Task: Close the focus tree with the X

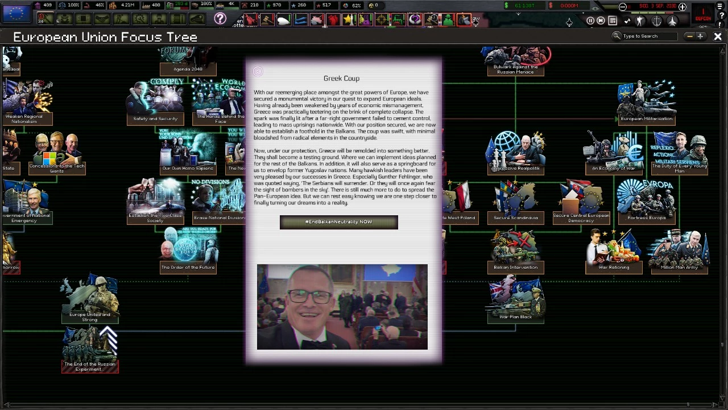Action: [718, 36]
